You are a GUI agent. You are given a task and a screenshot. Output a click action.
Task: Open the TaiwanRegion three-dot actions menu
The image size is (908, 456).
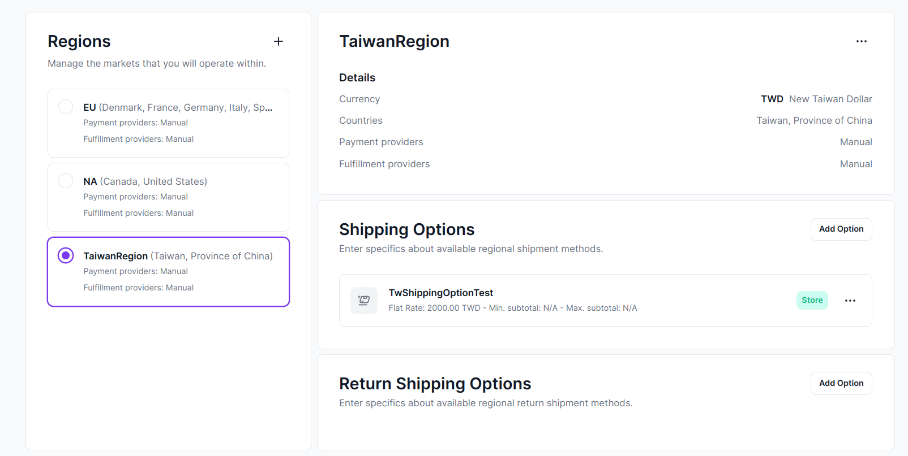click(x=861, y=41)
